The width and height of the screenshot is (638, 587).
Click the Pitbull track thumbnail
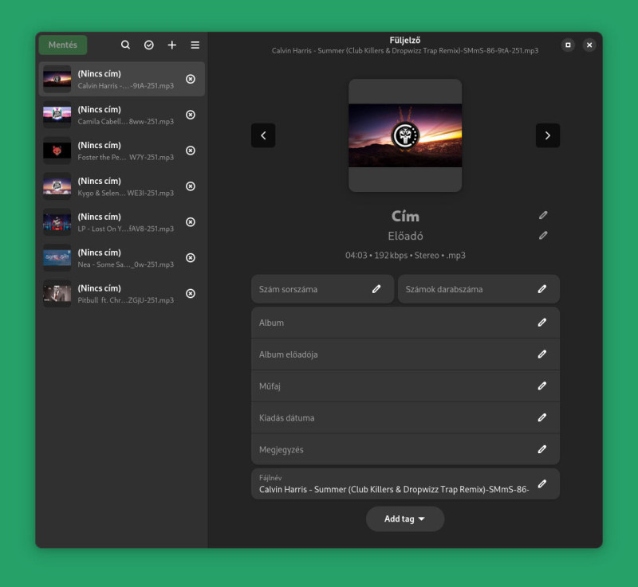(57, 293)
